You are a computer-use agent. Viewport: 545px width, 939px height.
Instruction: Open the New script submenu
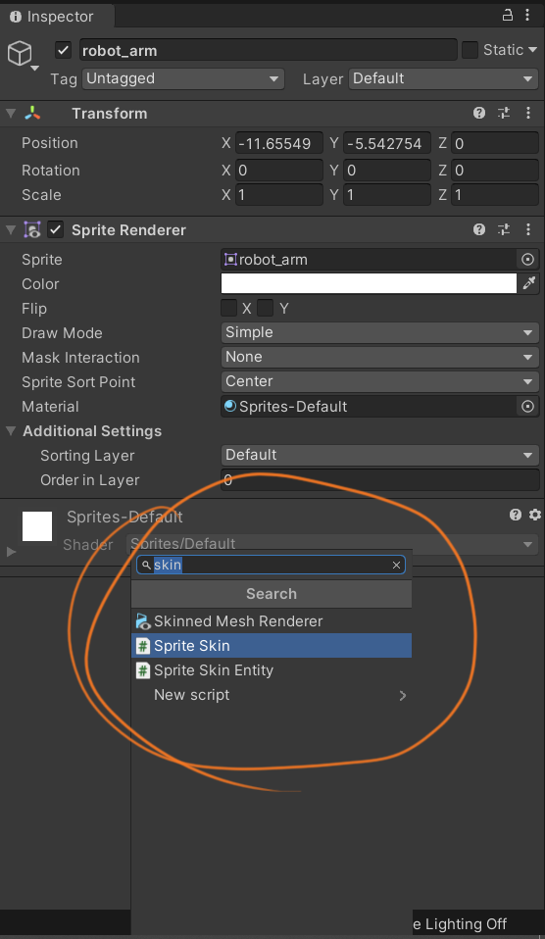[272, 695]
